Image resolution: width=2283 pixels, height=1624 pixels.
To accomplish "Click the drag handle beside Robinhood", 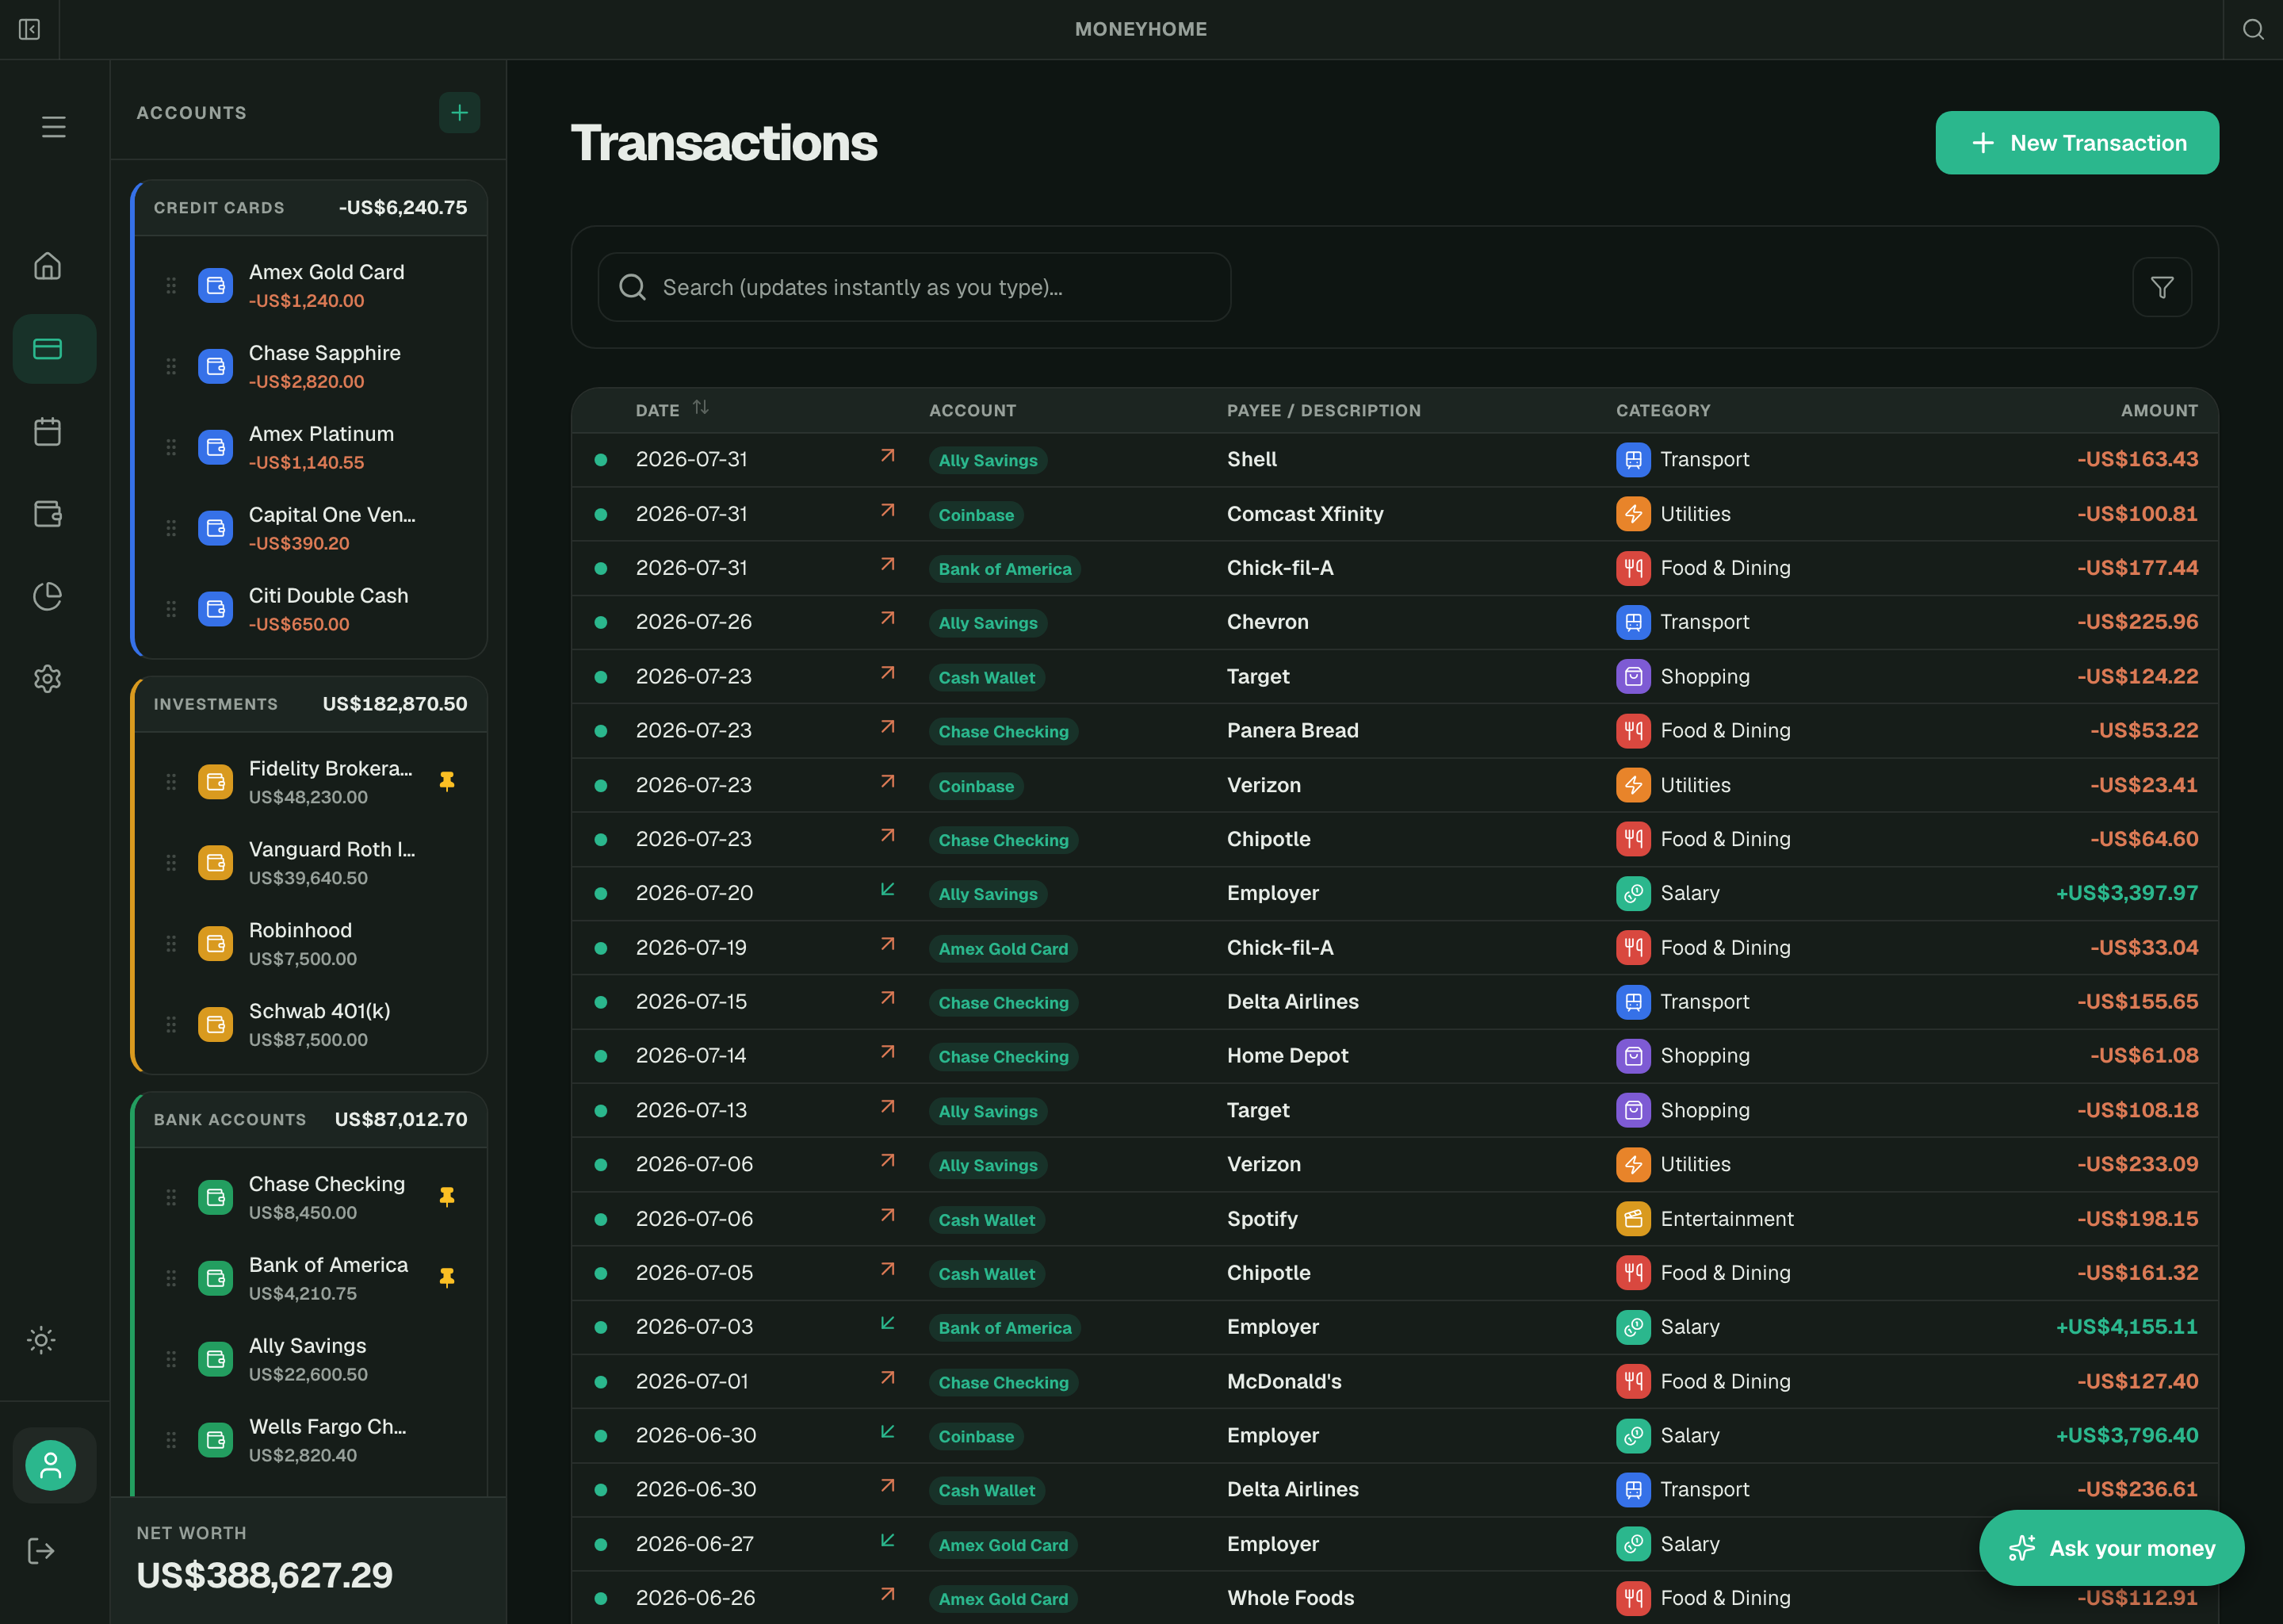I will click(171, 944).
